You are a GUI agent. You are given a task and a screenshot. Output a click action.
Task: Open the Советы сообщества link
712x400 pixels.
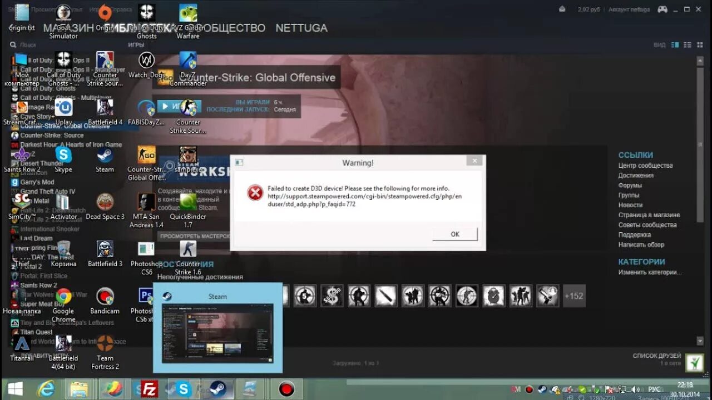(647, 225)
